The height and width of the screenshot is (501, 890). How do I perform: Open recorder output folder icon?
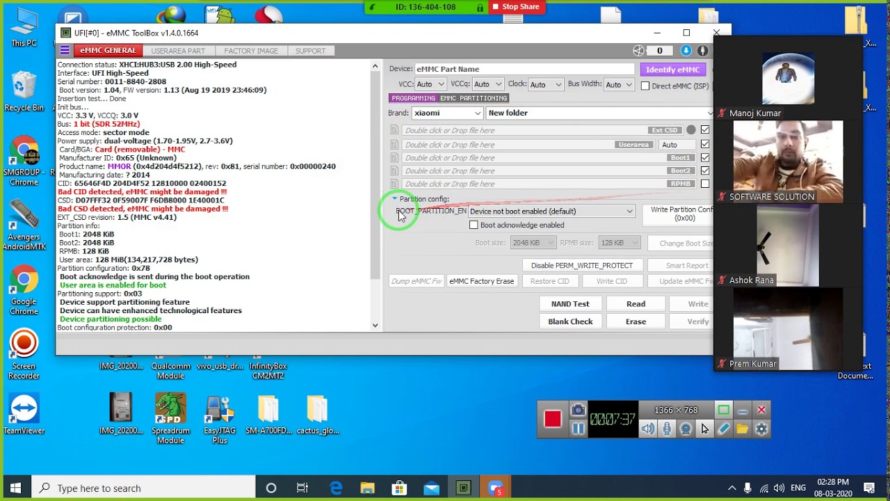click(x=742, y=429)
